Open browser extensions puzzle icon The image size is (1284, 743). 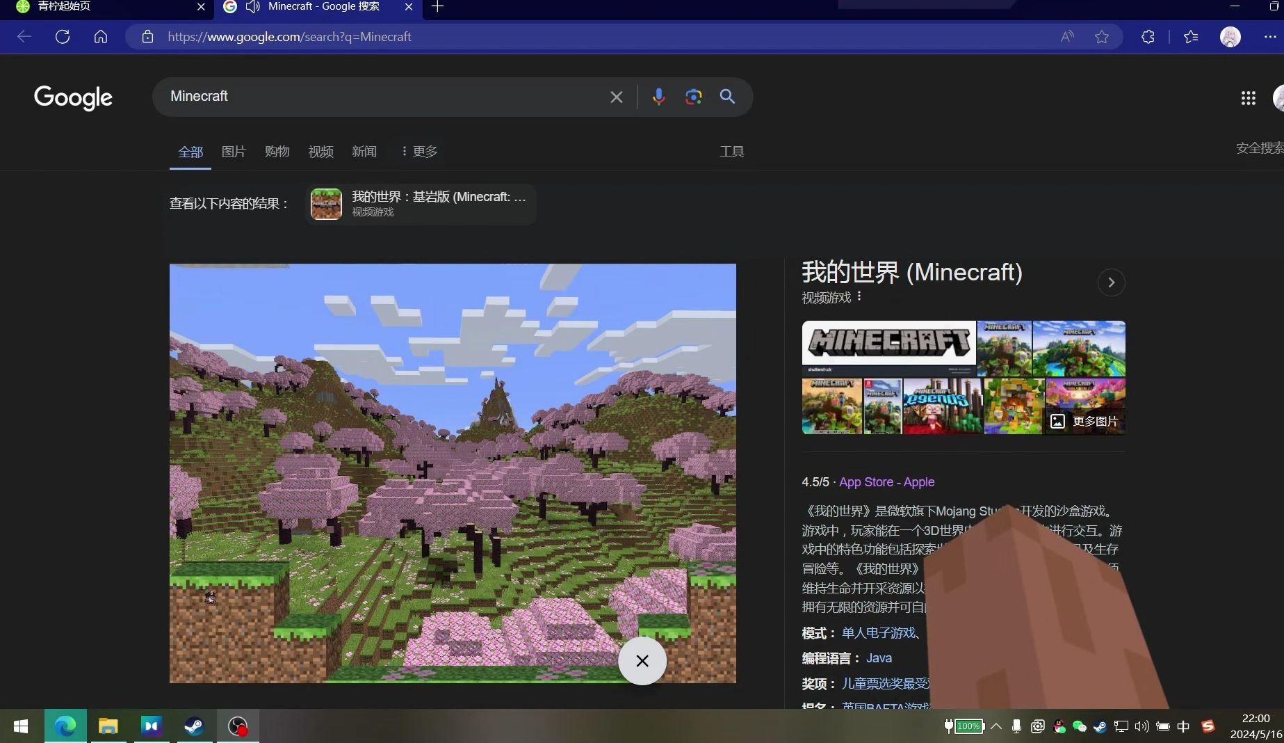(1148, 37)
